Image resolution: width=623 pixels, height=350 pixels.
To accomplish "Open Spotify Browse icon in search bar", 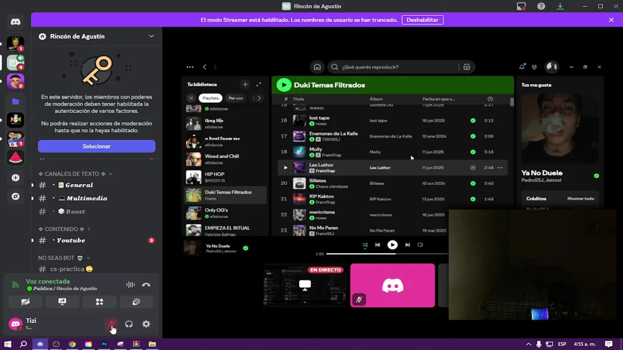I will [466, 67].
